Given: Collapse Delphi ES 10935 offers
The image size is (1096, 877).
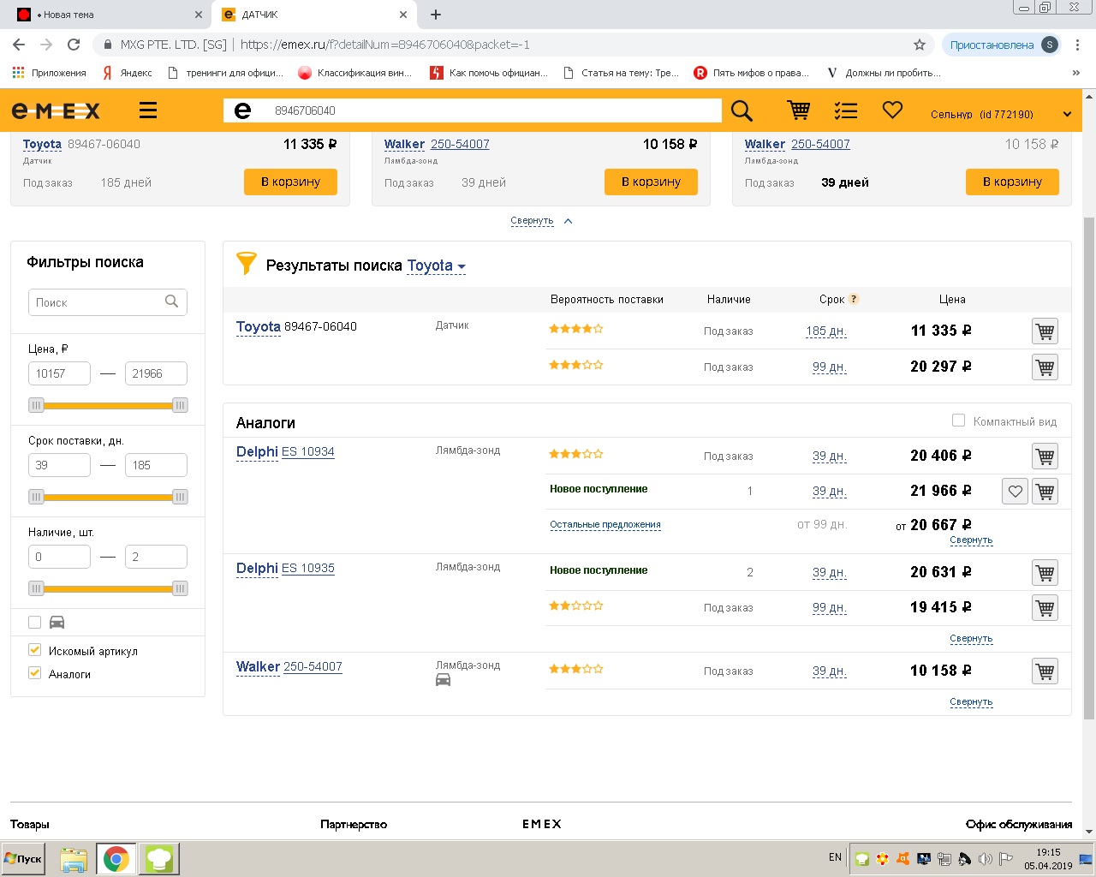Looking at the screenshot, I should [971, 639].
